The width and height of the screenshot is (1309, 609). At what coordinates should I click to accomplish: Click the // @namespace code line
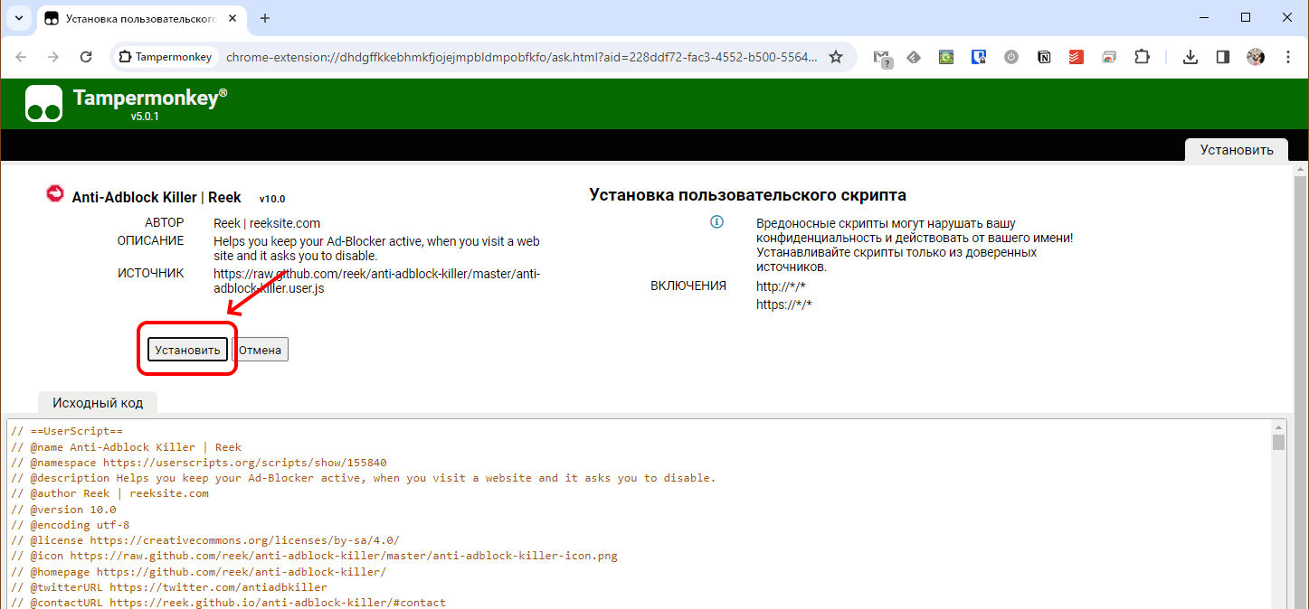point(199,462)
